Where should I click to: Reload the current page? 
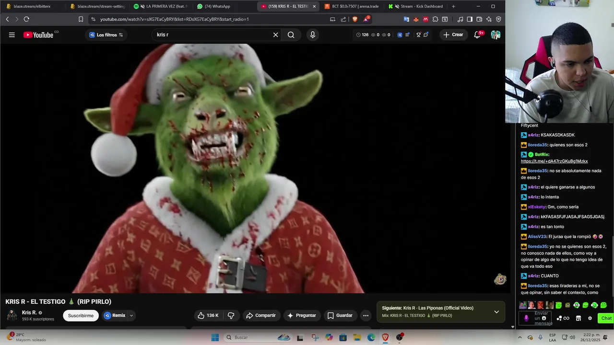26,19
